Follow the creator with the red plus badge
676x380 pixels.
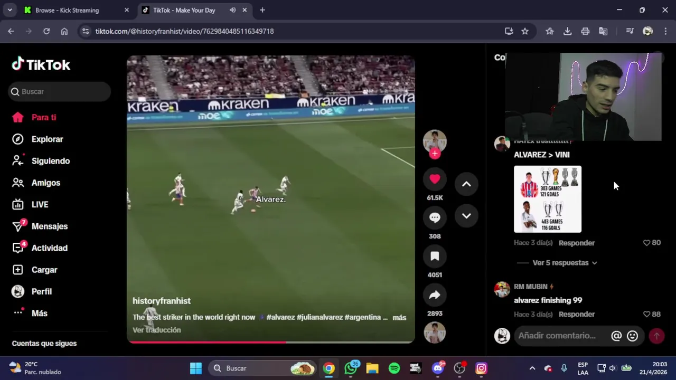tap(435, 154)
